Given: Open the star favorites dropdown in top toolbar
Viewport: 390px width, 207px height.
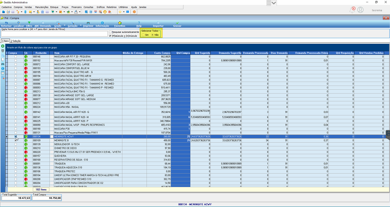Looking at the screenshot, I should tap(124, 12).
